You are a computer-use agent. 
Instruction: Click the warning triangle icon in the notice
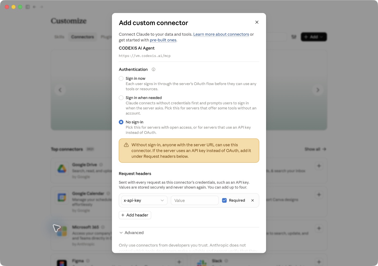pos(126,145)
